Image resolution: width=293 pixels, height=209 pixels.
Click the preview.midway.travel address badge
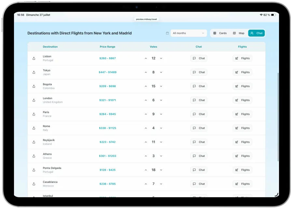[146, 19]
